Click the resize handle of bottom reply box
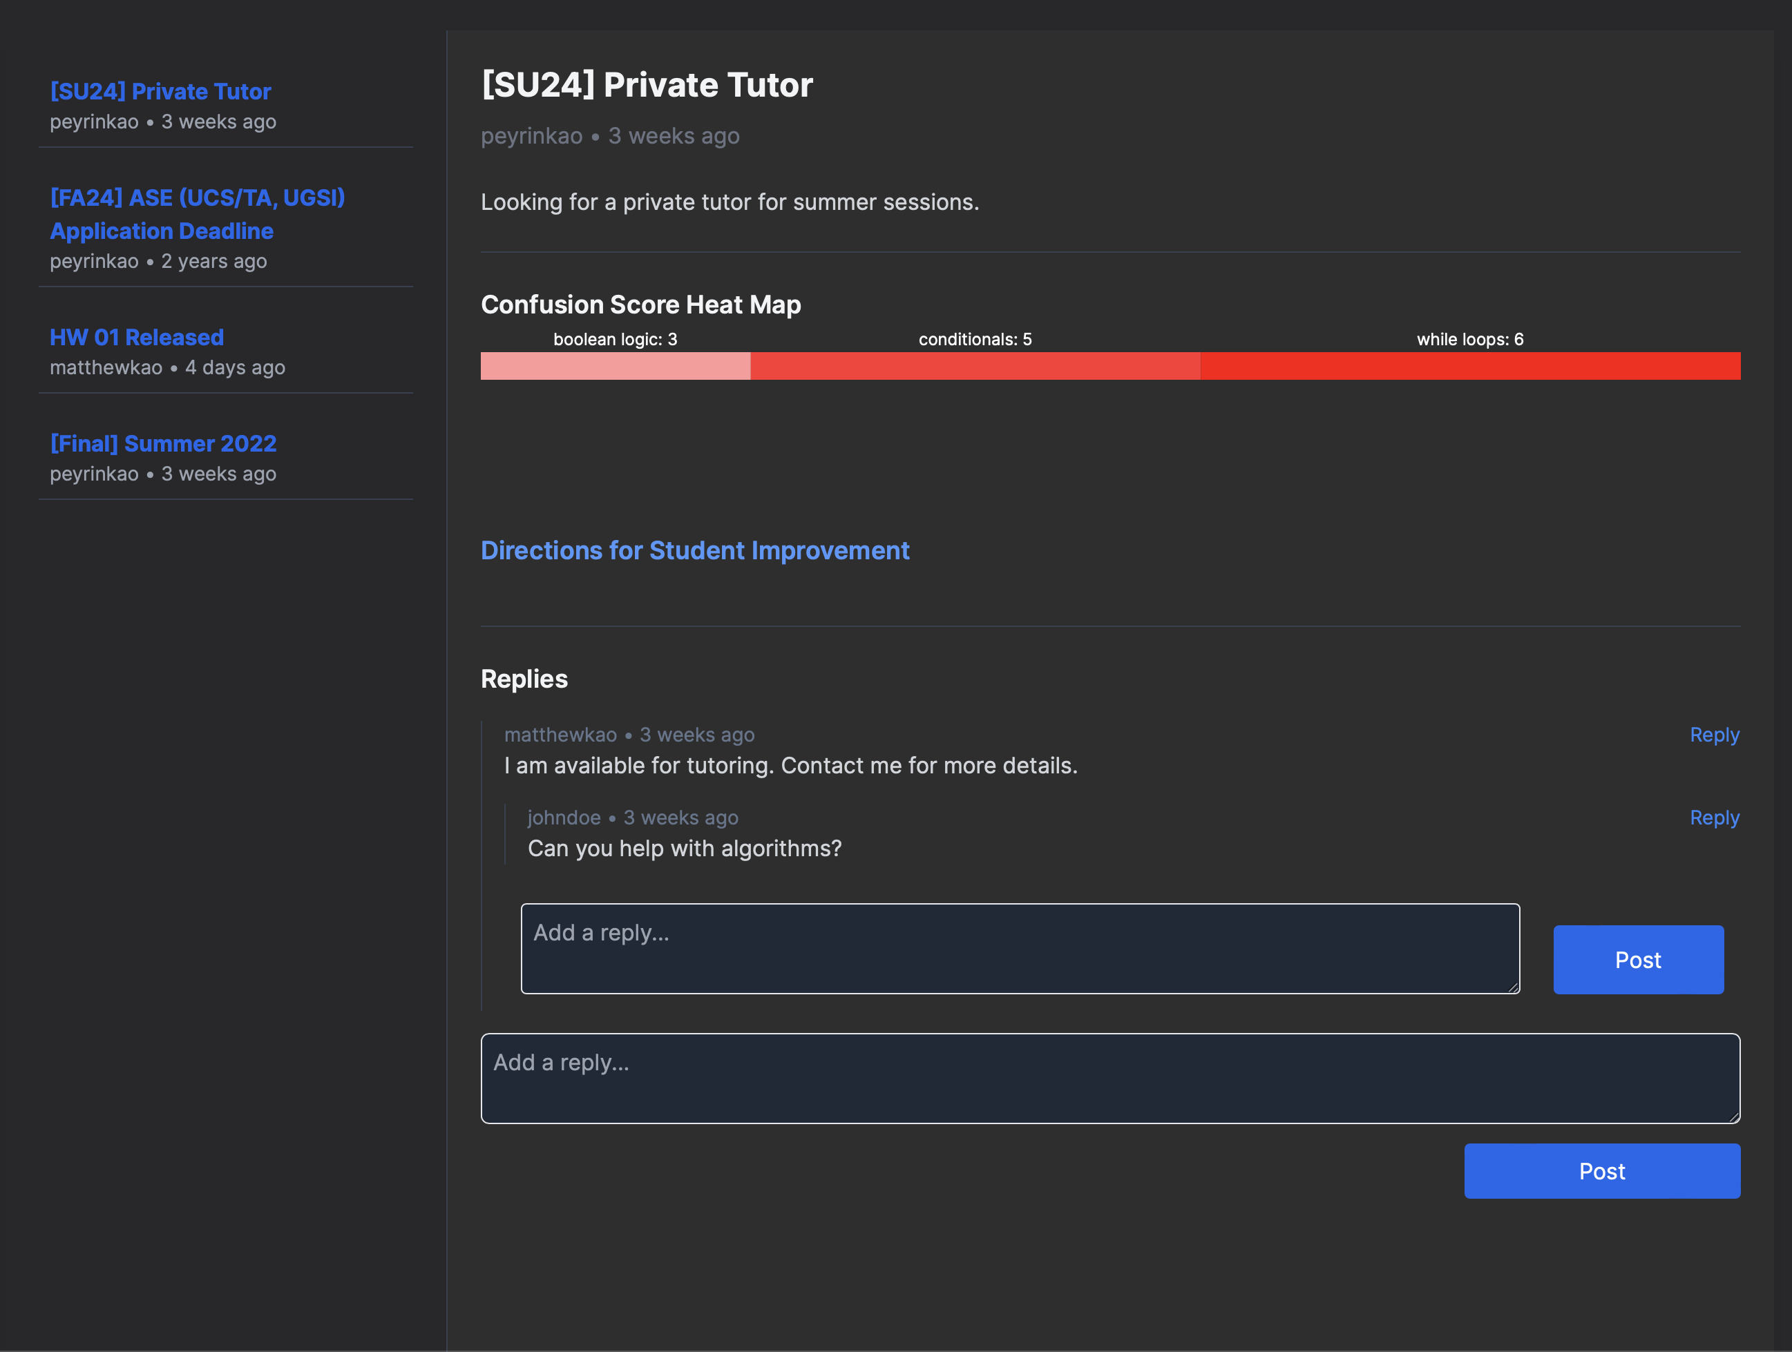 [1734, 1117]
